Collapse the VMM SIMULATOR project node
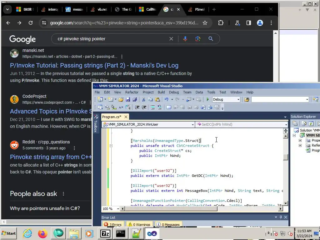Screen dimensions: 320x240 click(x=294, y=136)
